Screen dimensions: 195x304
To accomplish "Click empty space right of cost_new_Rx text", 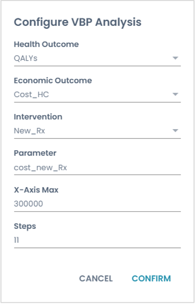I will coord(124,168).
